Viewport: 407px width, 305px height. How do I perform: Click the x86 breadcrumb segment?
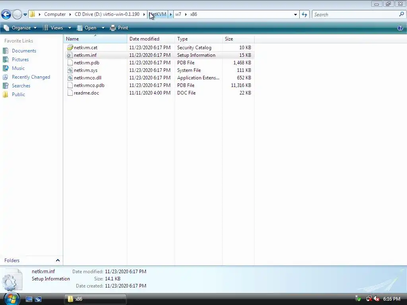(194, 14)
